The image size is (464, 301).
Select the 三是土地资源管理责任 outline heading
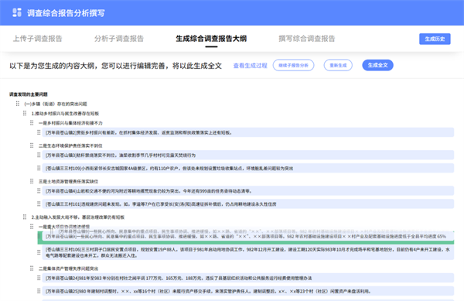tap(68, 181)
